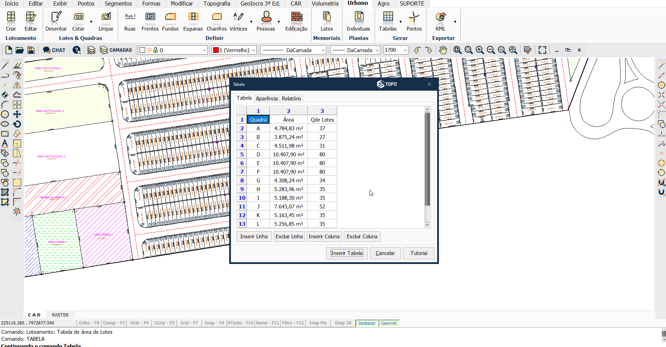
Task: Click the CAMADAS layers button
Action: point(116,50)
